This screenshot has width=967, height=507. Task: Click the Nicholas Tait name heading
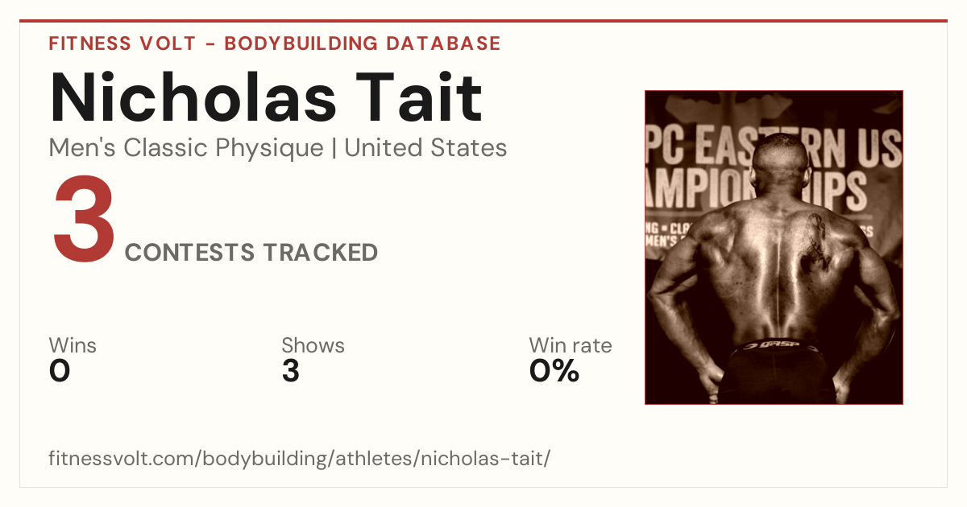[266, 98]
